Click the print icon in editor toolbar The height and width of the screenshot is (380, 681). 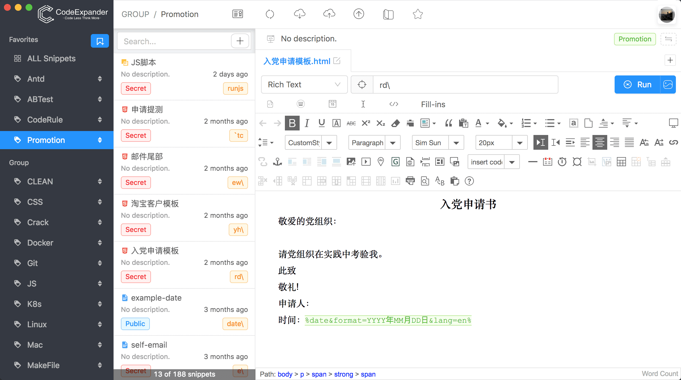point(410,181)
